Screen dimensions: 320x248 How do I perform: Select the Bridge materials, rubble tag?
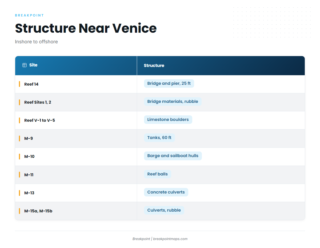pos(173,102)
